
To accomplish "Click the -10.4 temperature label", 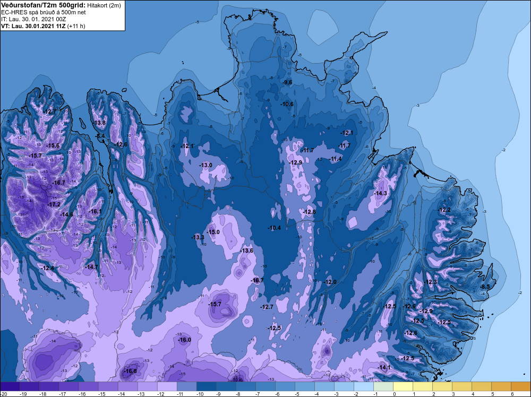I will click(275, 228).
